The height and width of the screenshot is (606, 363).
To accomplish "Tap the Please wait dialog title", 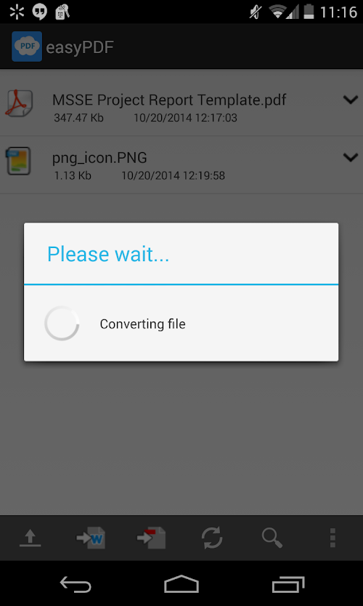I will click(x=108, y=254).
